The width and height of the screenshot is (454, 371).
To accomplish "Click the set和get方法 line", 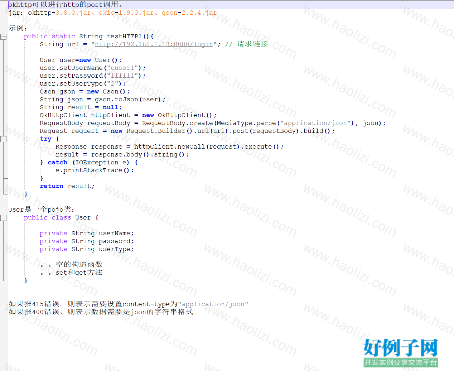I will pyautogui.click(x=72, y=273).
